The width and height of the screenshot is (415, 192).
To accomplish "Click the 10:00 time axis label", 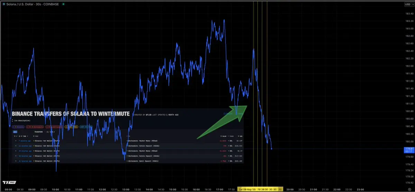I will tap(55, 189).
